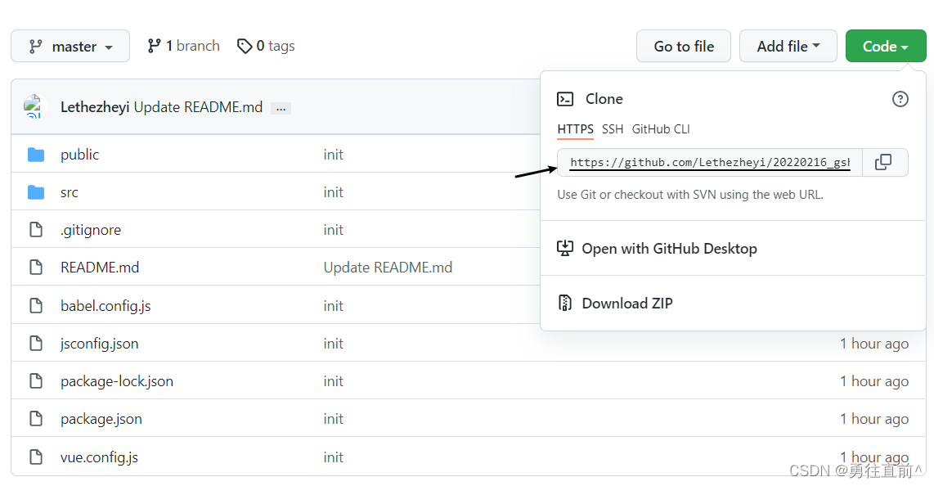Open the package.json file

(101, 419)
